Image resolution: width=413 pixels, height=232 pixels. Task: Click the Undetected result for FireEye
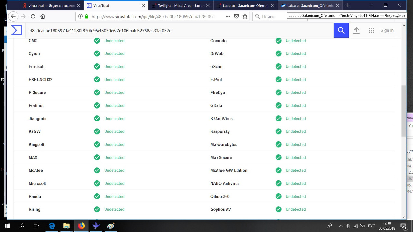pos(296,92)
